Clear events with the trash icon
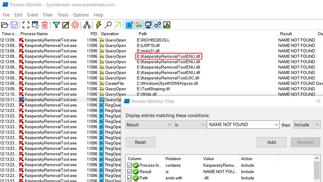This screenshot has height=182, width=323. click(x=45, y=25)
